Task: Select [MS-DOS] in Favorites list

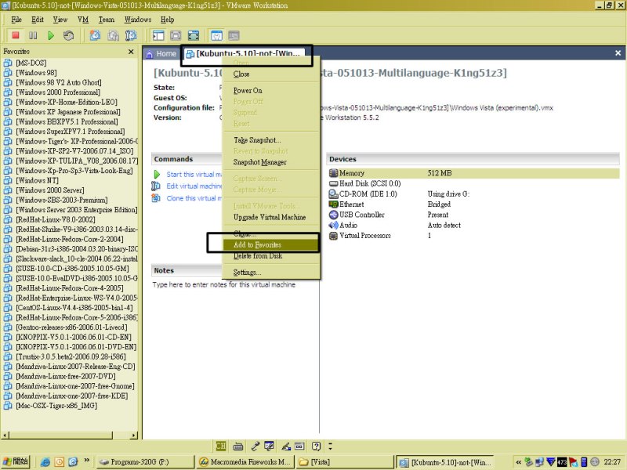Action: pos(31,63)
